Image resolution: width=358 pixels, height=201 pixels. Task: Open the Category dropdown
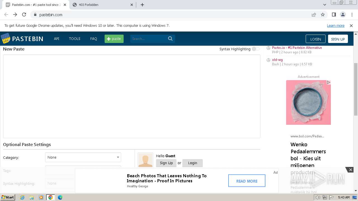tap(83, 157)
